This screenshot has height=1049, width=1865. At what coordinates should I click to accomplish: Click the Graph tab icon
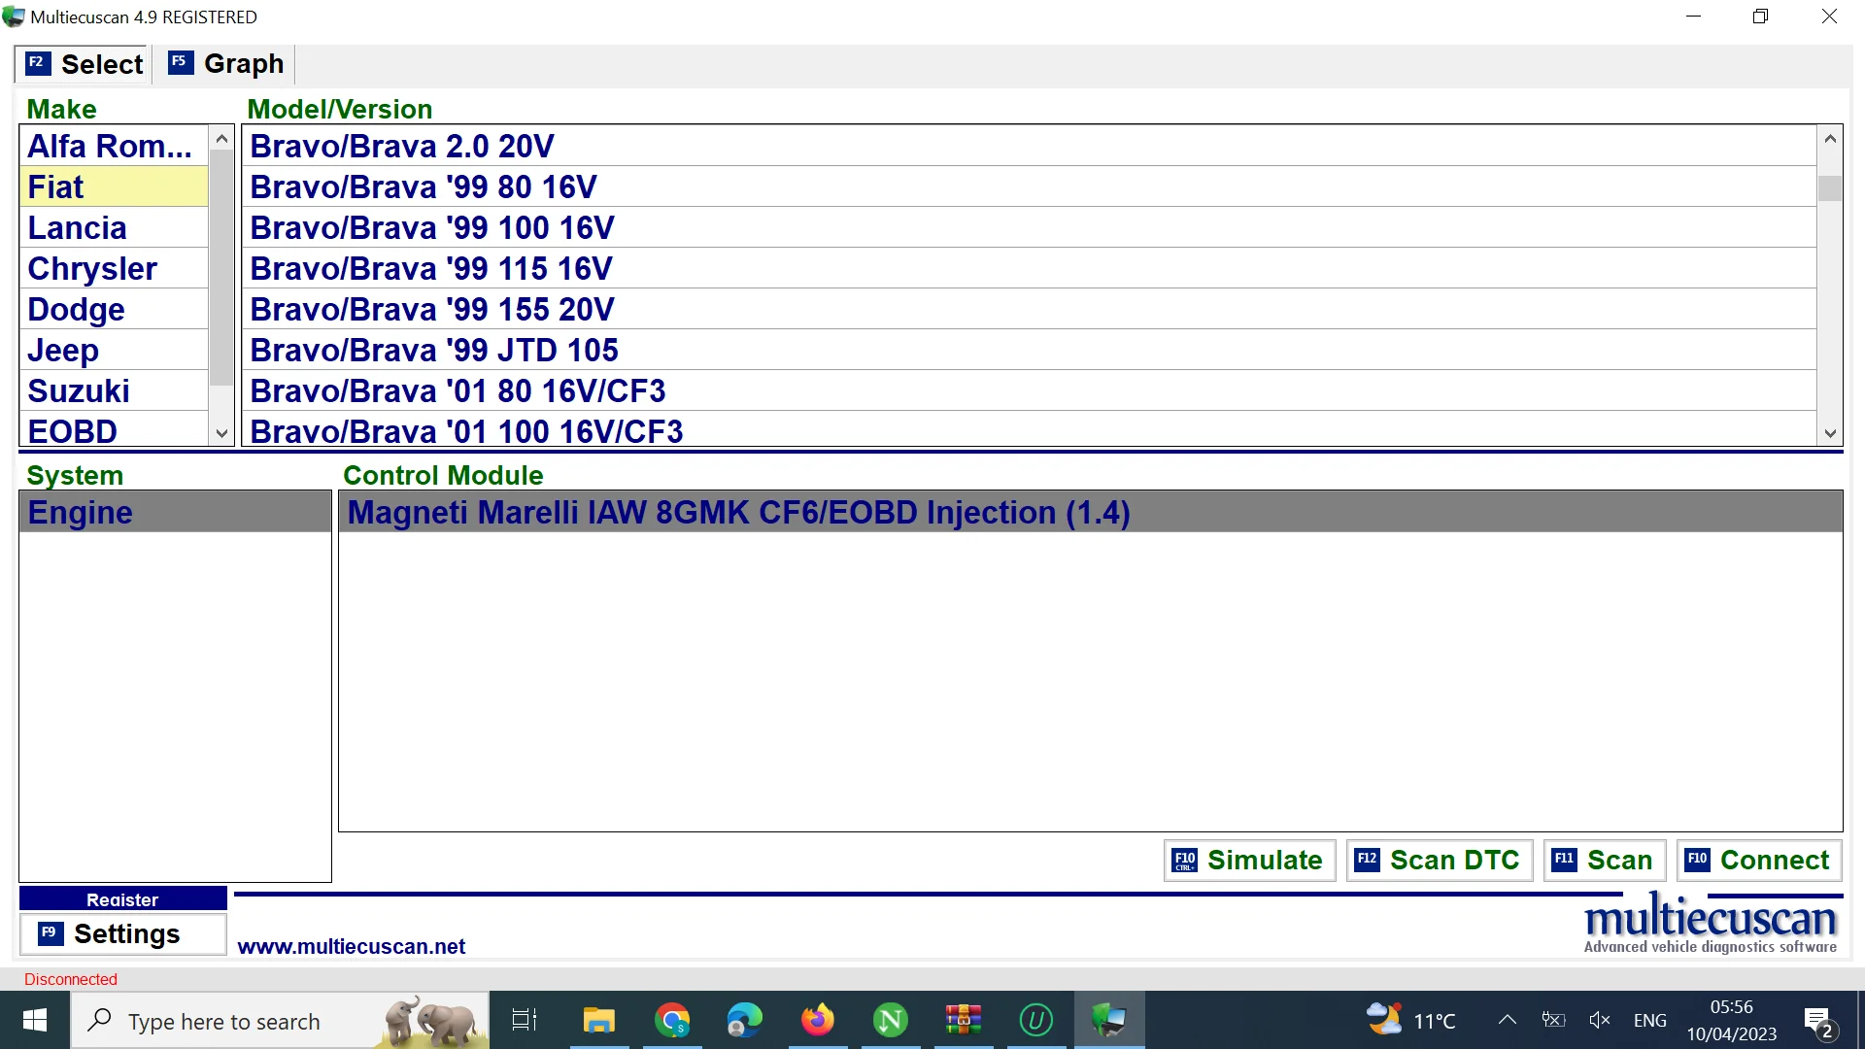pos(178,64)
